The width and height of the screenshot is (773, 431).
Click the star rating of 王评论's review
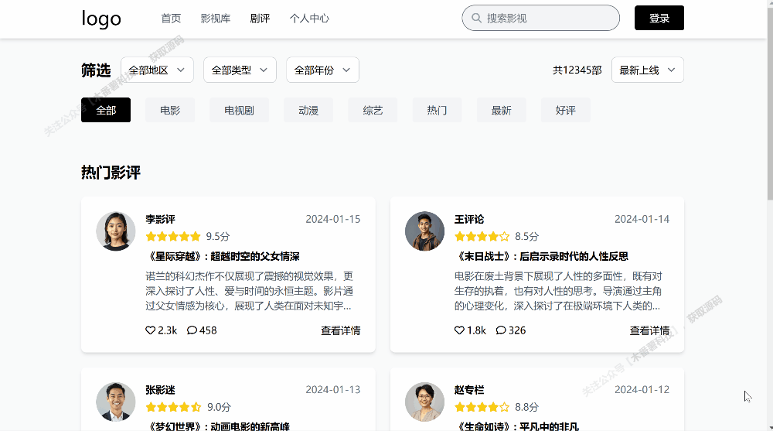(482, 237)
